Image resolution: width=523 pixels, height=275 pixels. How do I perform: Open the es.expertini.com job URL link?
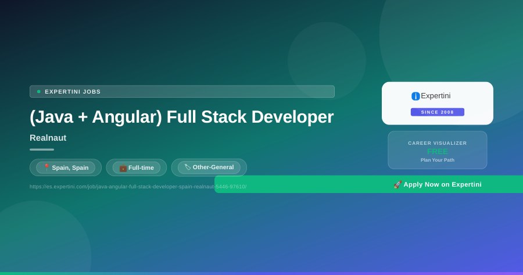click(x=138, y=187)
